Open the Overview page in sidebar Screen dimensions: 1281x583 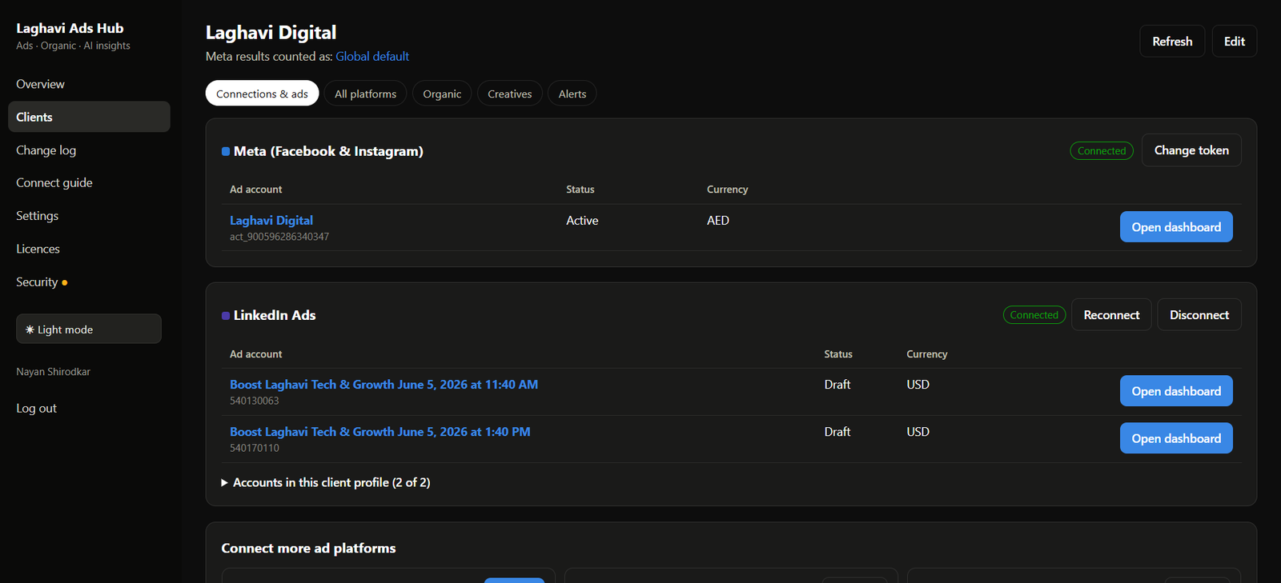(40, 84)
